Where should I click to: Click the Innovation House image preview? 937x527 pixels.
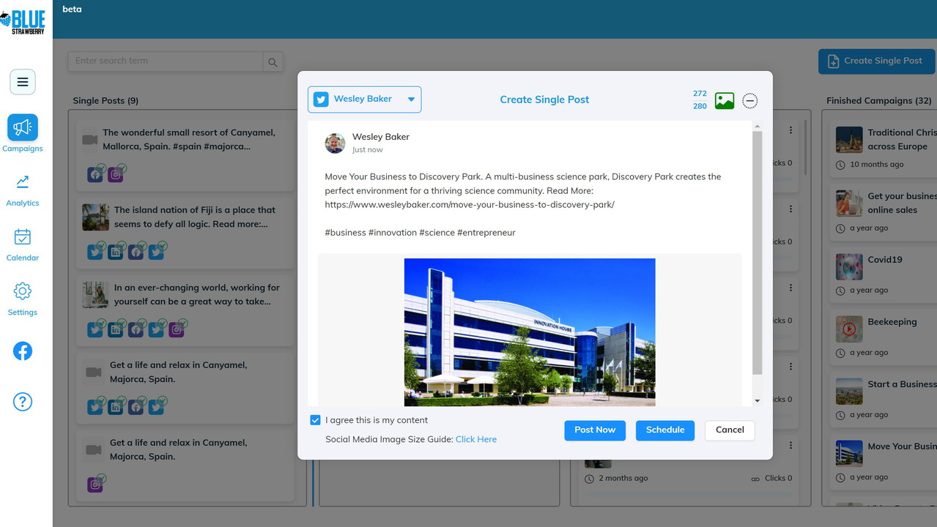(x=529, y=332)
